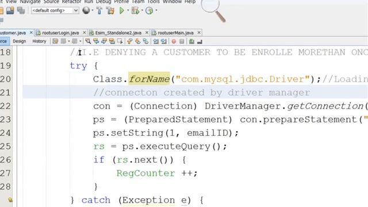
Task: Click editor Back navigation icon
Action: pyautogui.click(x=63, y=41)
